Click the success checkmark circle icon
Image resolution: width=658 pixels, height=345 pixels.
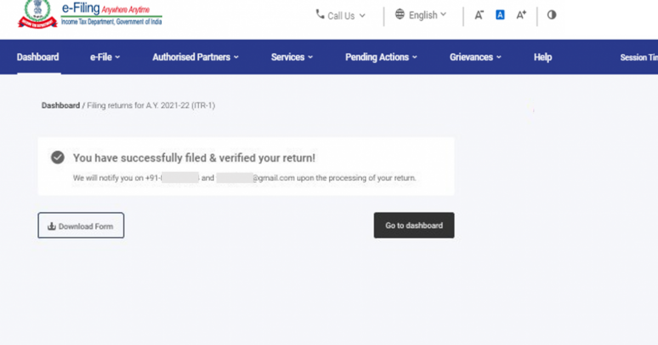[58, 158]
